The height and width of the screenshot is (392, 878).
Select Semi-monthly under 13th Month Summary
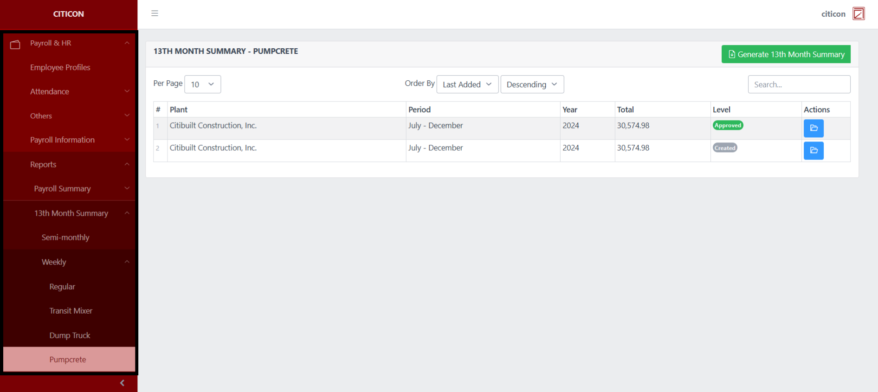pos(65,238)
